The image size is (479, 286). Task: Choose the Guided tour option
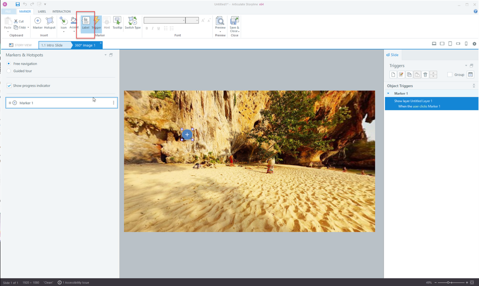9,71
